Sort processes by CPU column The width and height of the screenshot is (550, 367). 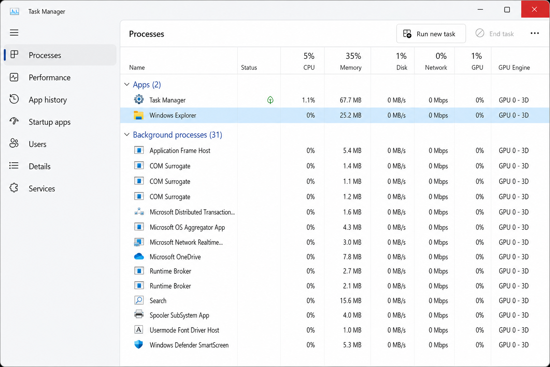click(x=303, y=61)
